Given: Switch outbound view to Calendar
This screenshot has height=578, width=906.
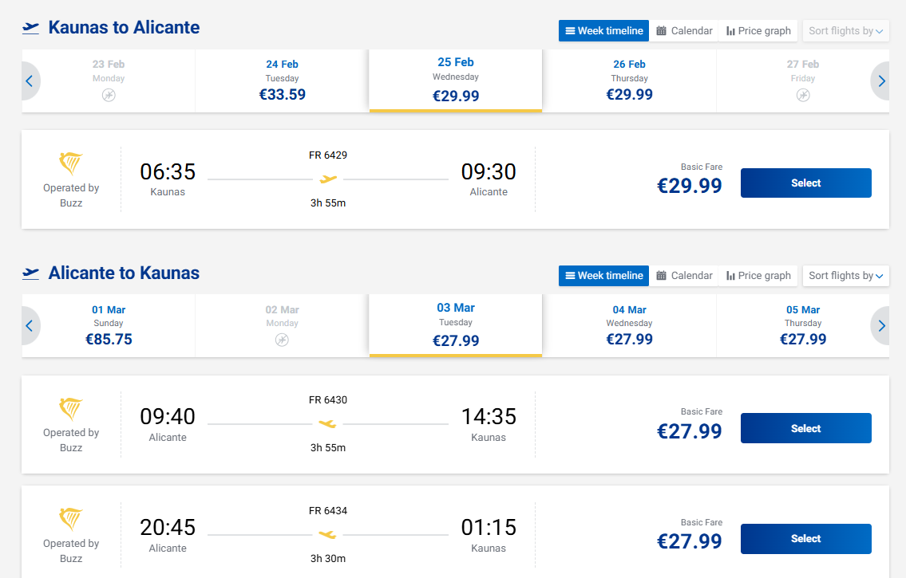Looking at the screenshot, I should coord(684,31).
